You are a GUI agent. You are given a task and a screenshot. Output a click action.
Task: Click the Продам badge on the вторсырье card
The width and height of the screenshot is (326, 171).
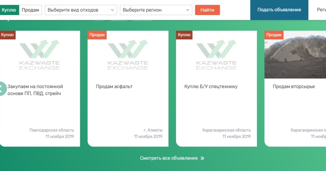pyautogui.click(x=274, y=35)
